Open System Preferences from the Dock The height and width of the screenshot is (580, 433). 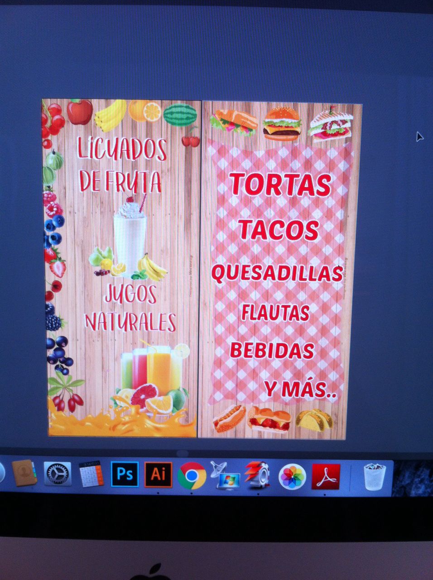[56, 474]
